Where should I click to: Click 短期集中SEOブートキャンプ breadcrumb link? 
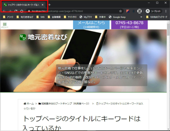coord(64,104)
